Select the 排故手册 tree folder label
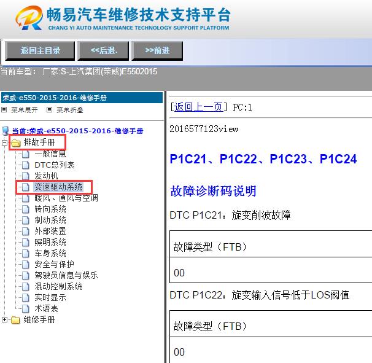 [39, 142]
